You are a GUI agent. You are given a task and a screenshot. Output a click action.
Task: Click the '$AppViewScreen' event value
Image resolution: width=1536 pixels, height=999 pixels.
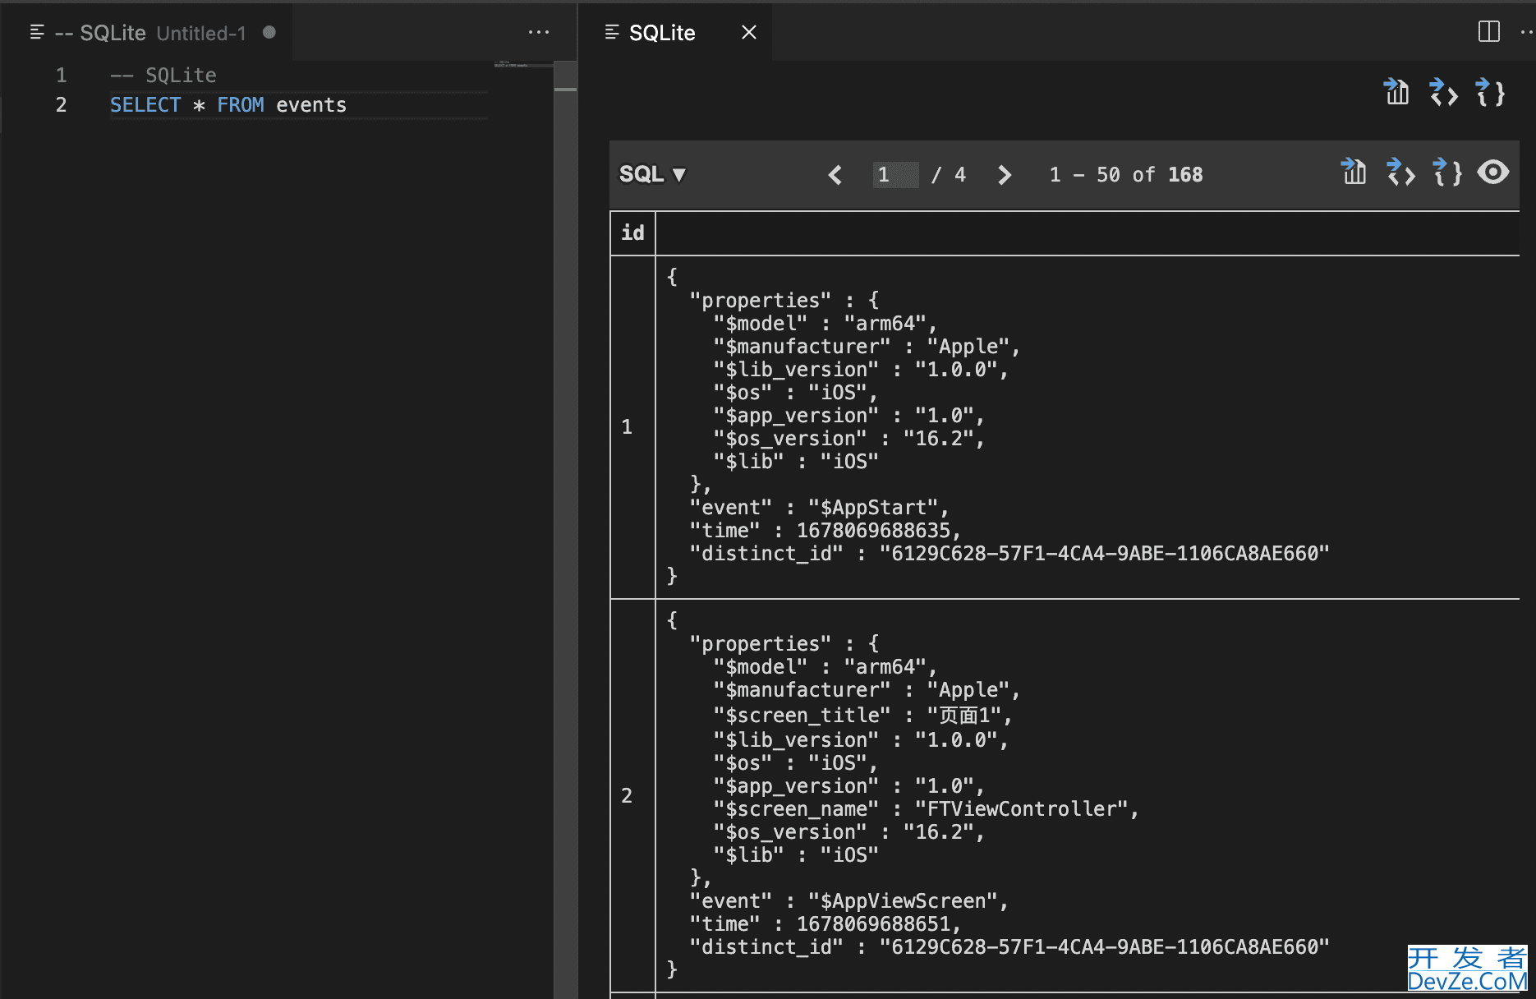(x=908, y=901)
